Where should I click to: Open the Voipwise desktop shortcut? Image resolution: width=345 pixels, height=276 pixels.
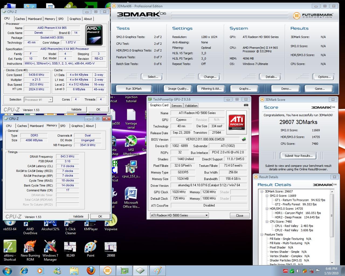click(x=111, y=223)
